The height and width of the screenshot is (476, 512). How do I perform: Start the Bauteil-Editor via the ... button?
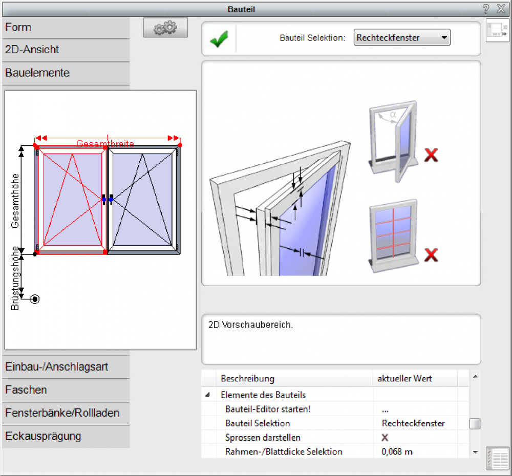tap(385, 409)
